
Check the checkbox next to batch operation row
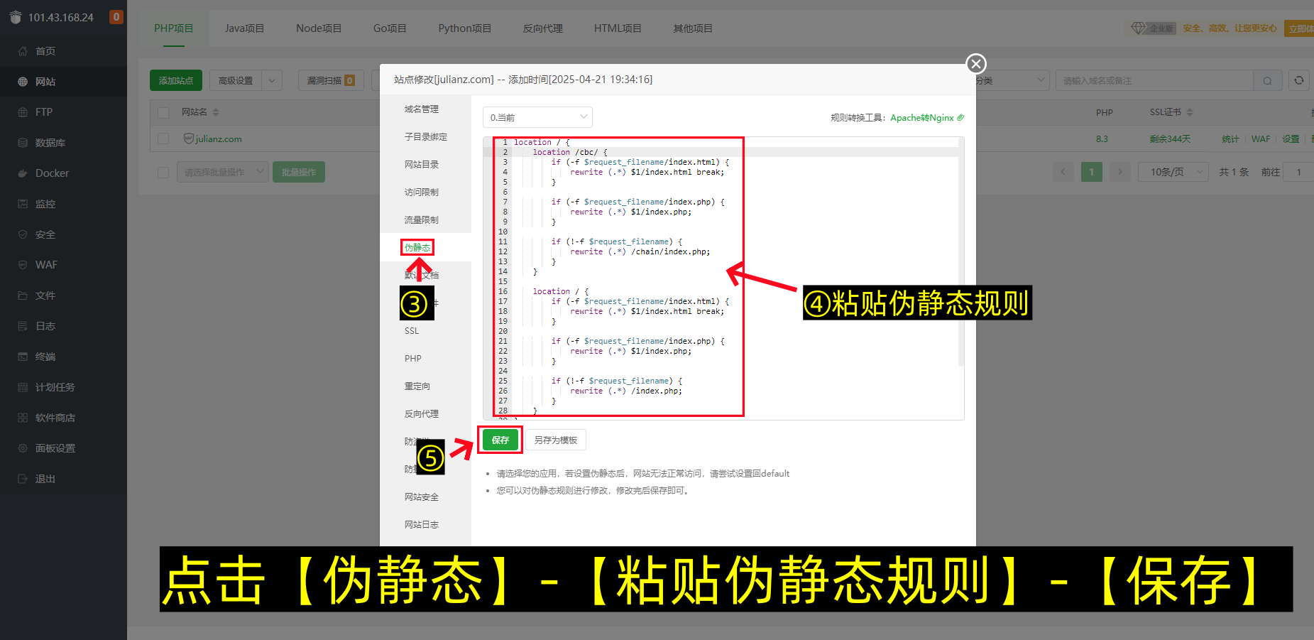pos(163,171)
